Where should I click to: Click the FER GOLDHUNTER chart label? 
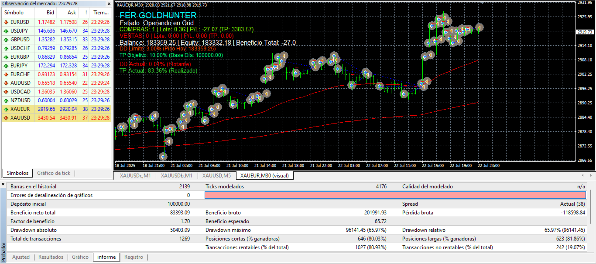158,15
